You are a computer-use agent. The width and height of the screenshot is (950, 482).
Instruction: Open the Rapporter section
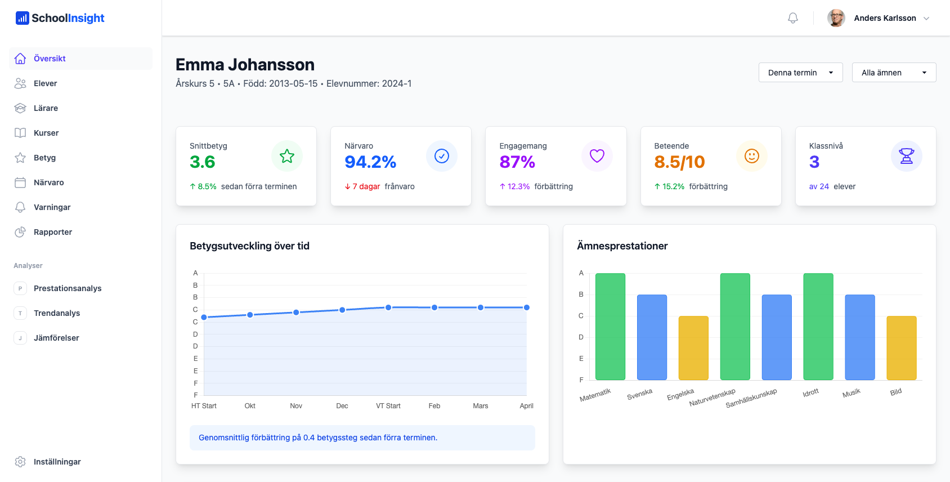click(x=53, y=232)
